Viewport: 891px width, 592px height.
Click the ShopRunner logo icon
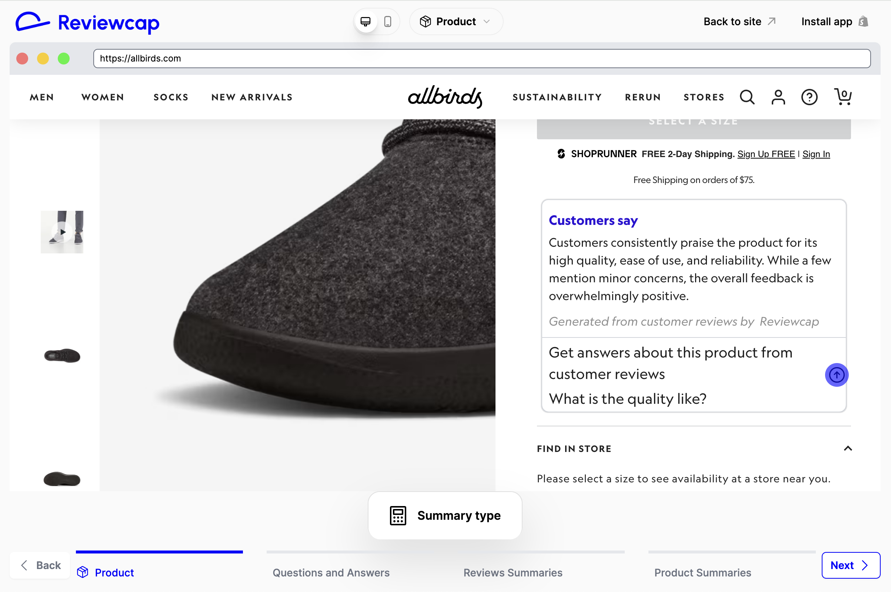pos(561,154)
